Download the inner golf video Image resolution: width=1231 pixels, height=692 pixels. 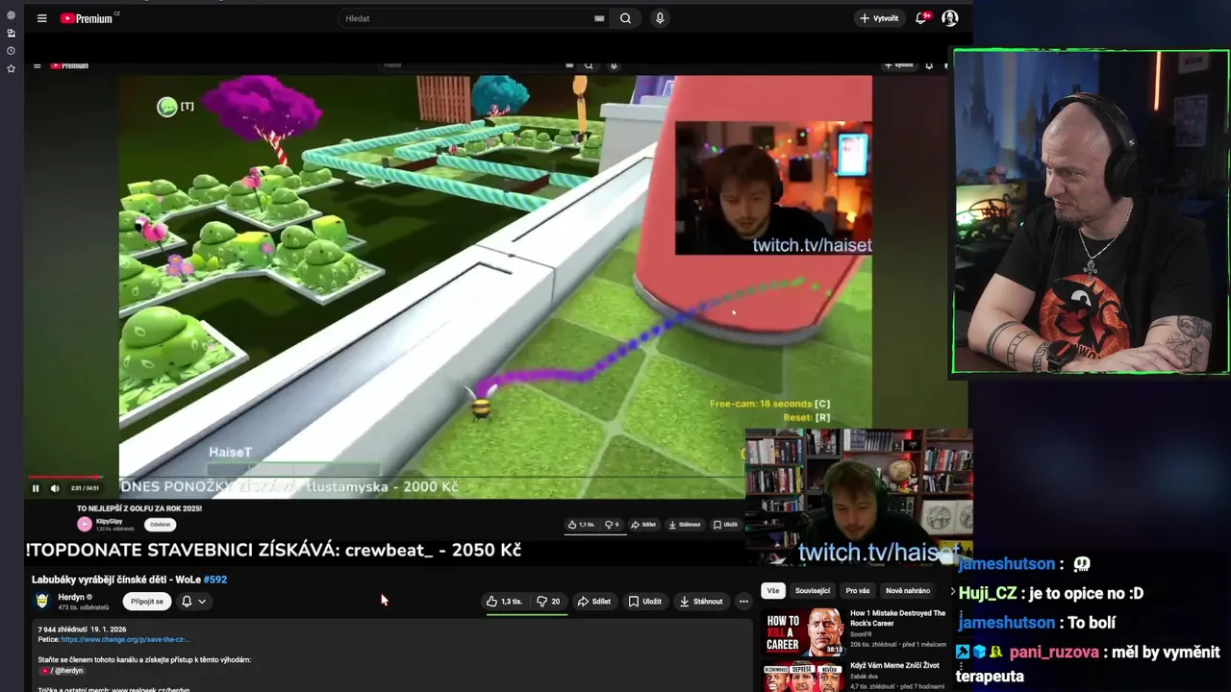pos(685,525)
